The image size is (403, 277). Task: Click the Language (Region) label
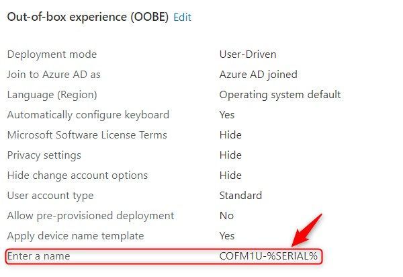52,95
